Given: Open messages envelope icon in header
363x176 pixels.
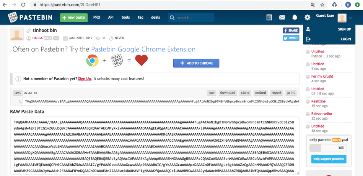Looking at the screenshot, I should pyautogui.click(x=282, y=17).
